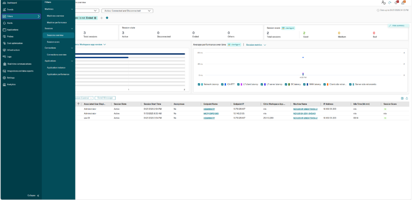Toggle the Client side retransmits checkbox
The width and height of the screenshot is (412, 200).
[325, 84]
